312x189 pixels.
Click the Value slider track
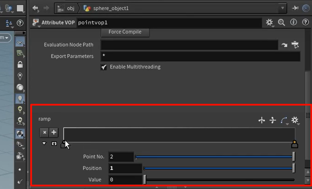pyautogui.click(x=219, y=180)
